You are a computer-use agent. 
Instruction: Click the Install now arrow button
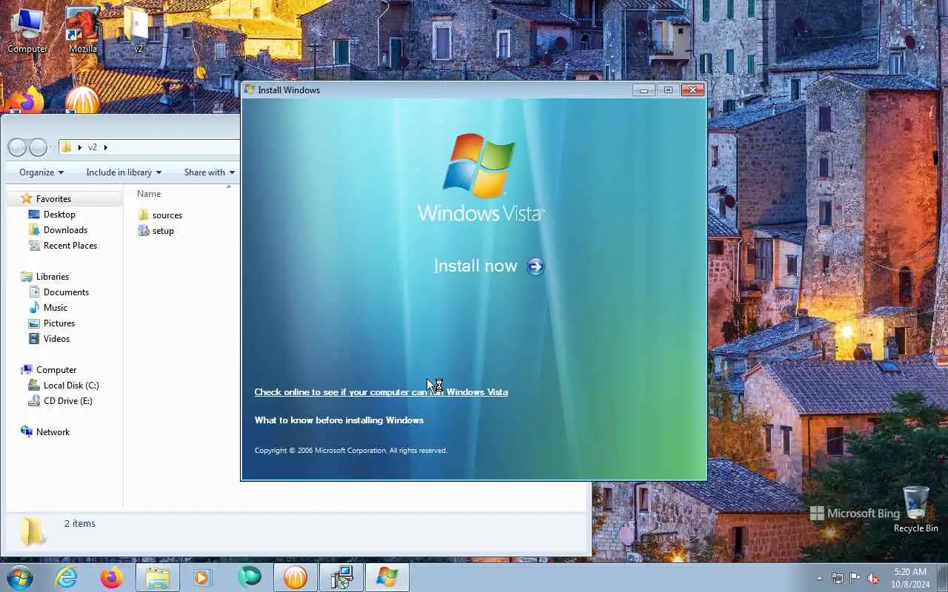(535, 266)
